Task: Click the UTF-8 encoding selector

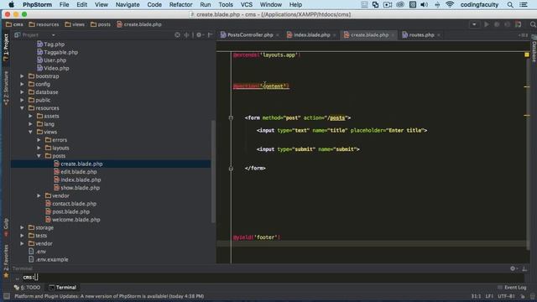Action: pyautogui.click(x=506, y=296)
